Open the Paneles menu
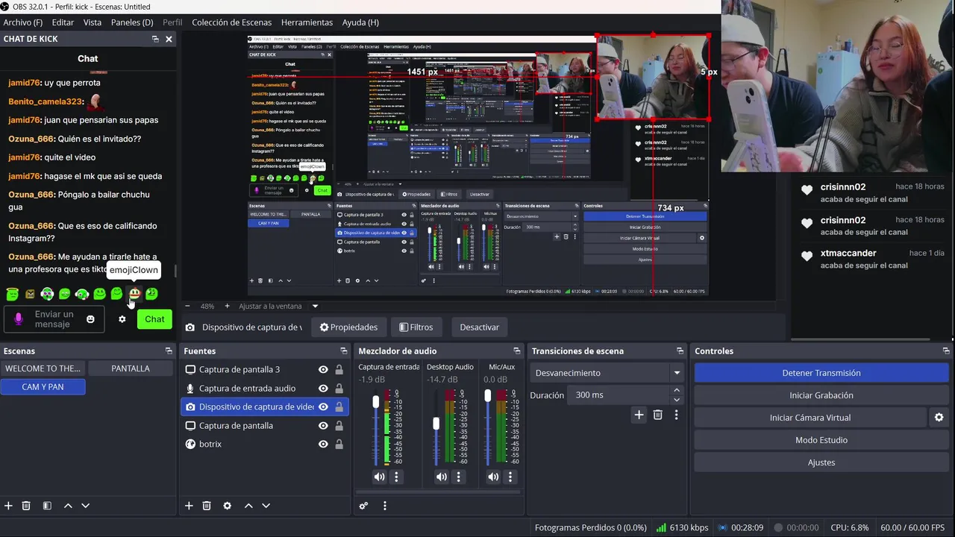 point(132,22)
